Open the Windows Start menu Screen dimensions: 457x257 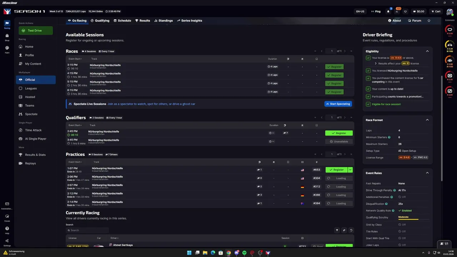tap(189, 253)
